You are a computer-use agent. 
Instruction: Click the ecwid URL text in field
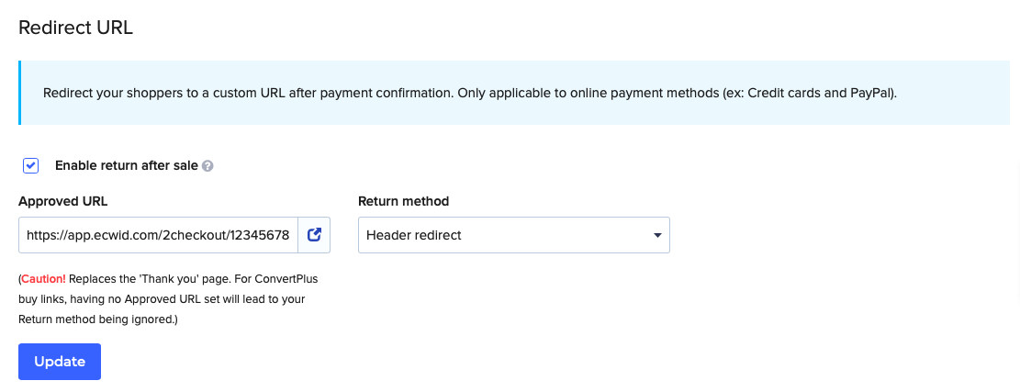click(x=158, y=235)
